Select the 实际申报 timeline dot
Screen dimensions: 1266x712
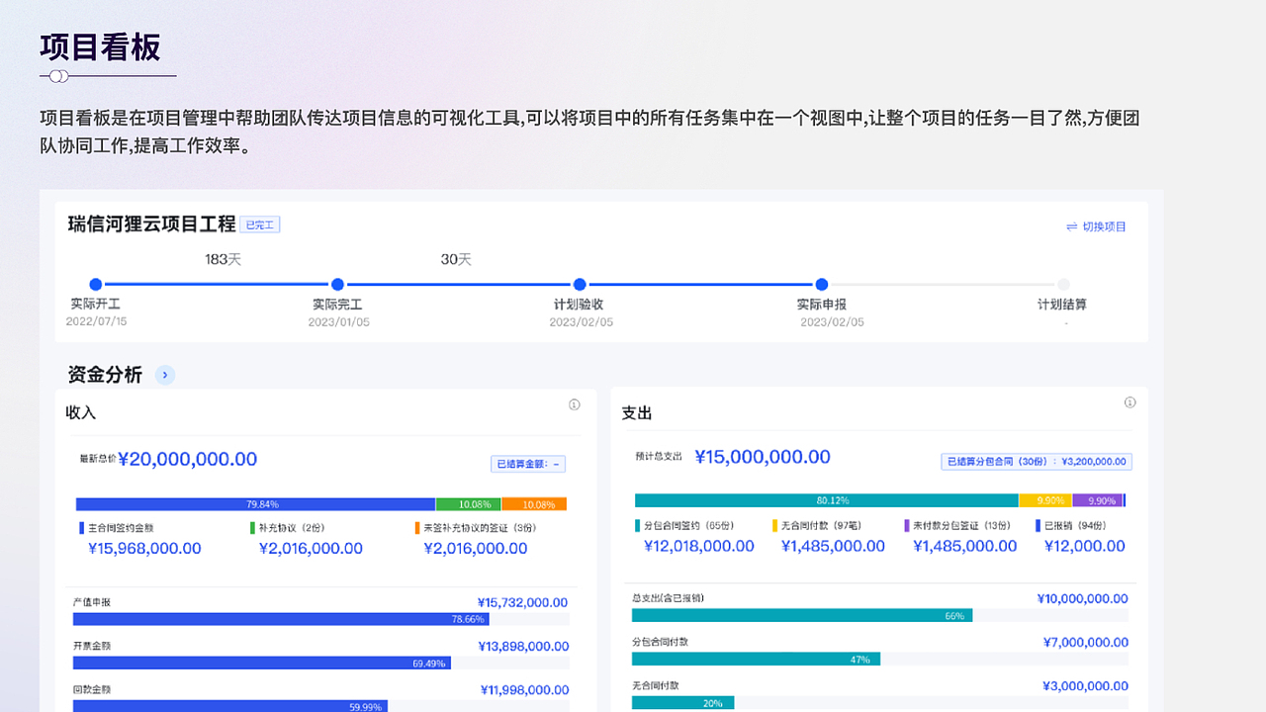click(x=822, y=285)
